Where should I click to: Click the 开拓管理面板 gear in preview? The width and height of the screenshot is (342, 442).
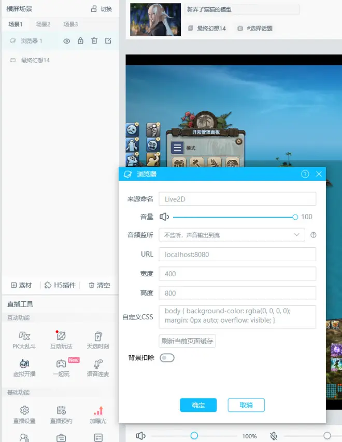[x=239, y=141]
